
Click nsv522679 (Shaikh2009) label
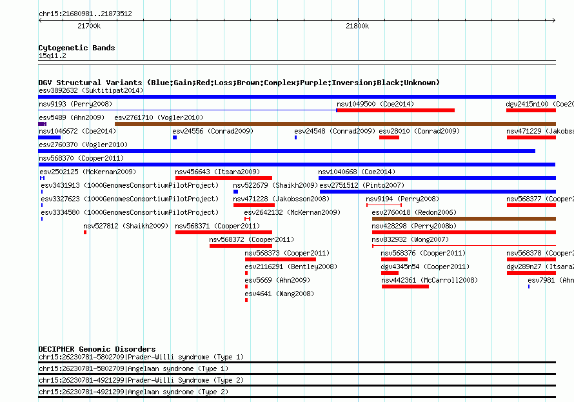click(275, 185)
